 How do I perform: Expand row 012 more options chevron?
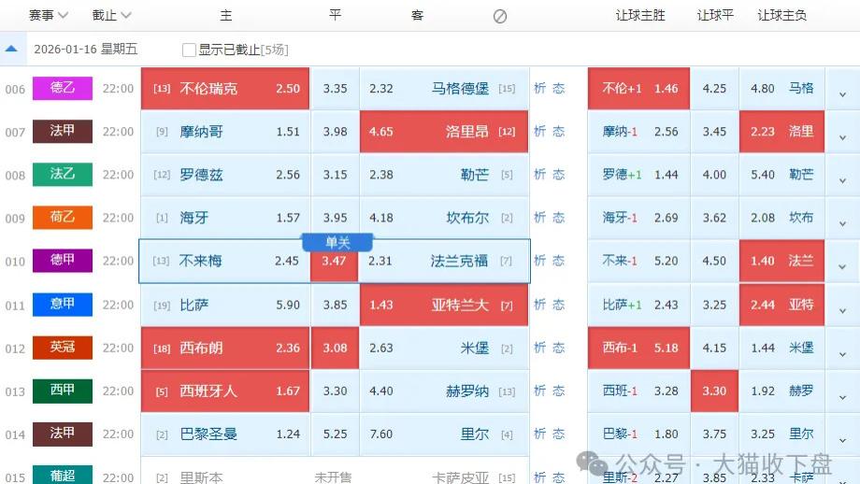click(842, 354)
